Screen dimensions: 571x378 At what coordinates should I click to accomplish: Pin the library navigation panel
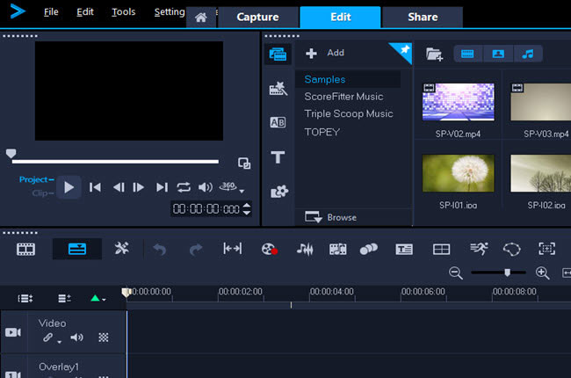(x=404, y=49)
